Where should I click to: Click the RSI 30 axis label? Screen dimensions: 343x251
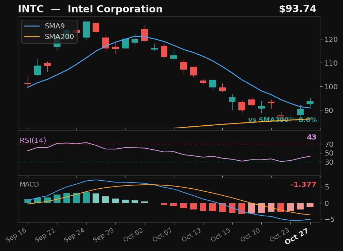329,162
